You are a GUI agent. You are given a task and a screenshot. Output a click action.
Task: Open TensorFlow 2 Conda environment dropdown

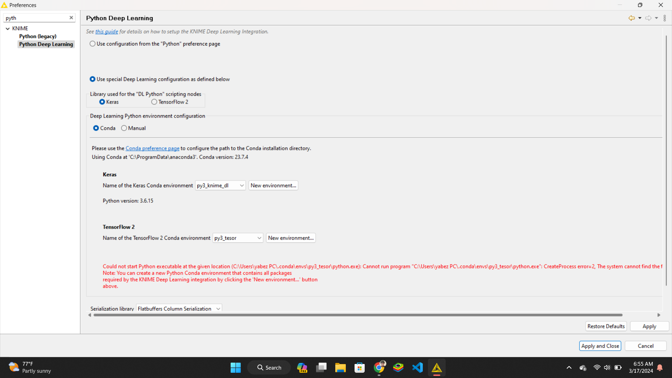[x=238, y=238]
